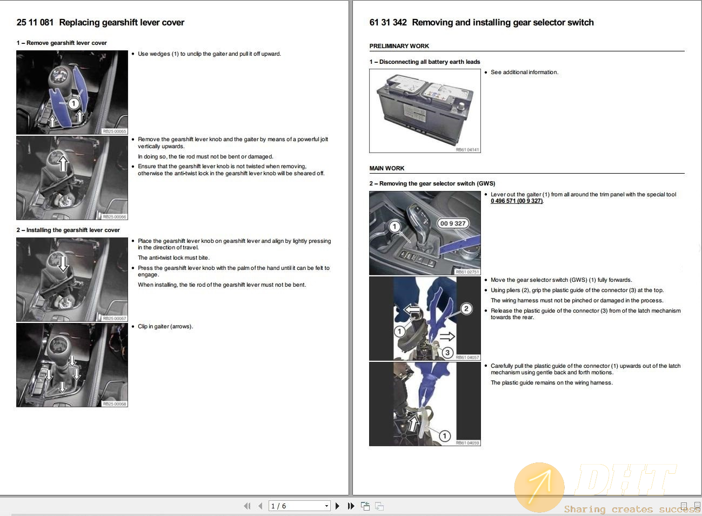Go to the first page
702x516 pixels.
tap(247, 506)
